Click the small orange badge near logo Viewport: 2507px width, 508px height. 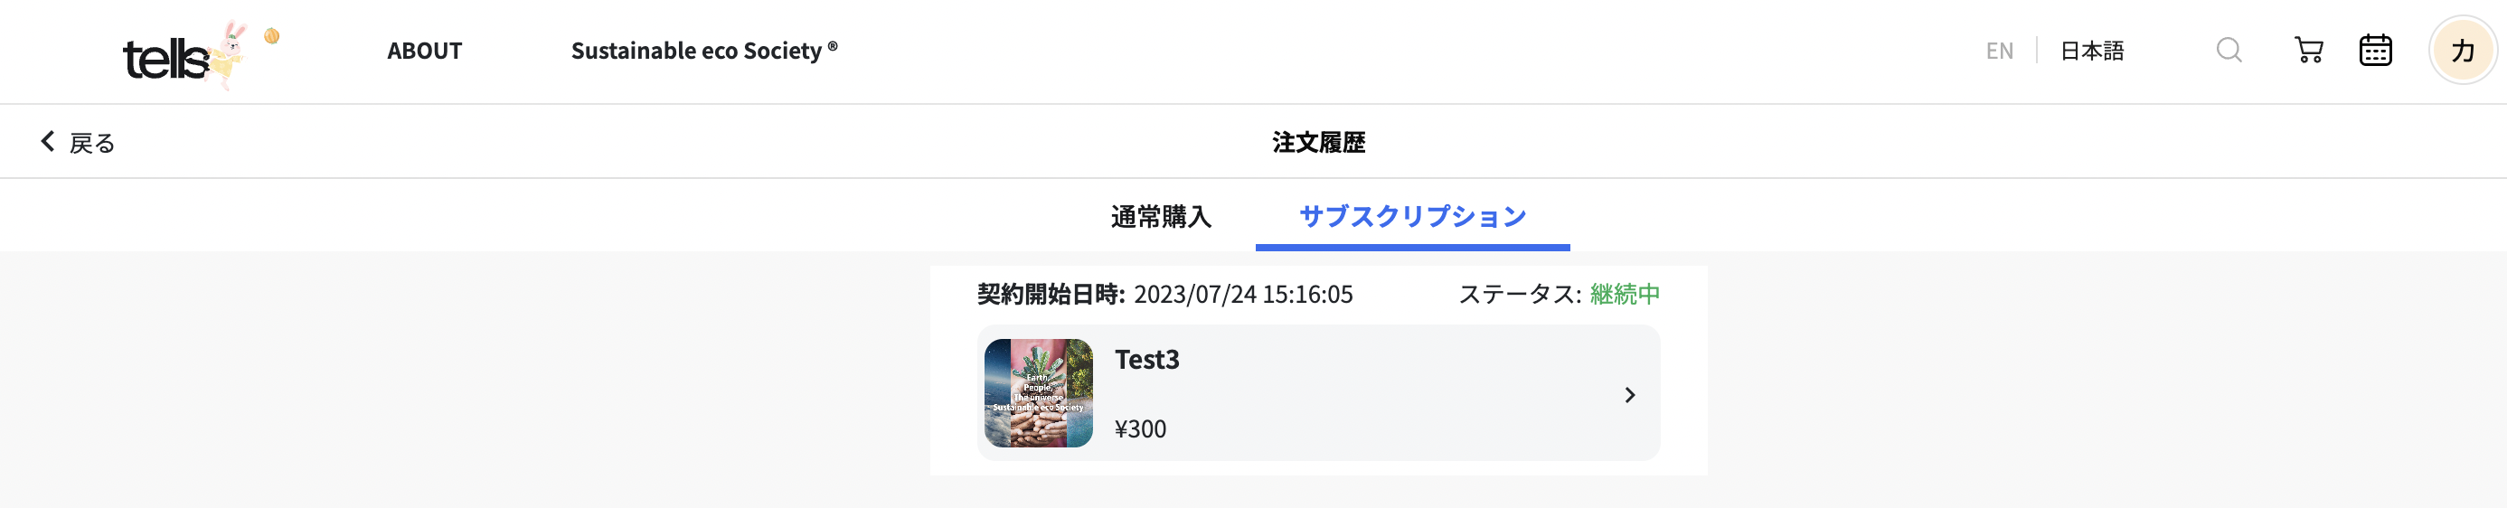click(x=271, y=36)
